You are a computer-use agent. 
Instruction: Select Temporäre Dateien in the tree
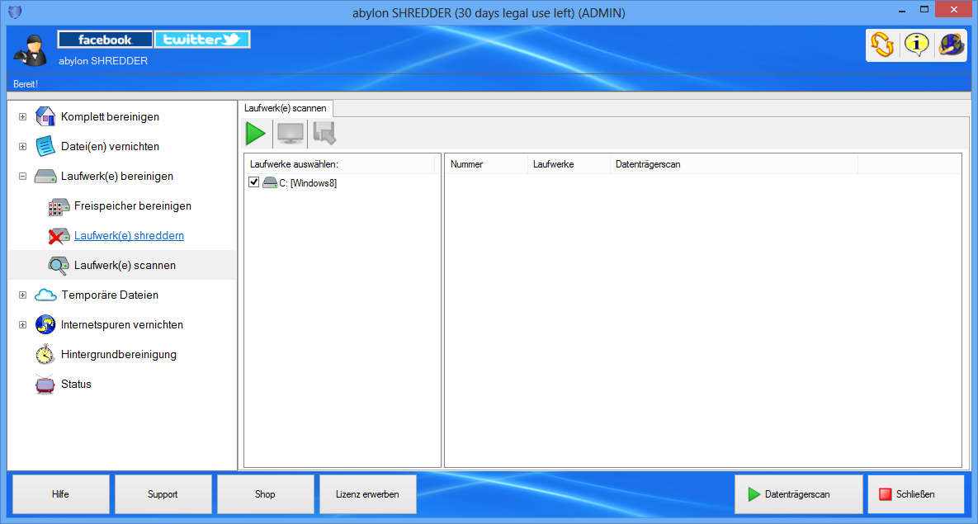tap(110, 295)
